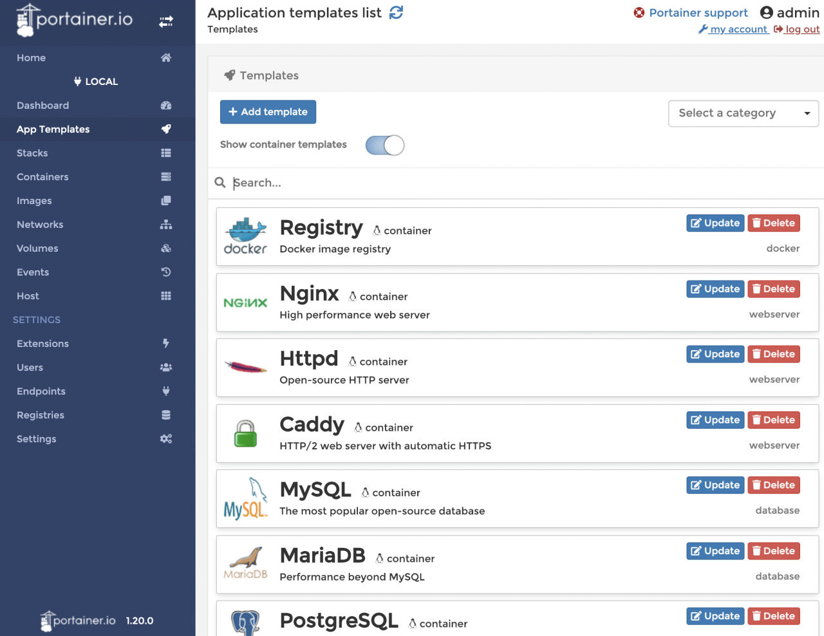
Task: Click the Volumes cubes icon
Action: [166, 248]
